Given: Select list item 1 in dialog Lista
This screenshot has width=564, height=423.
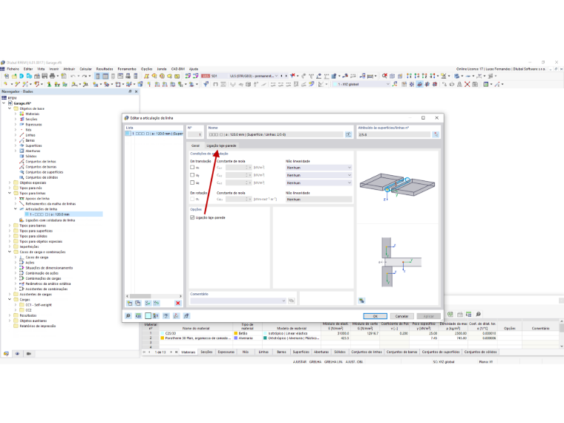Looking at the screenshot, I should [x=154, y=134].
